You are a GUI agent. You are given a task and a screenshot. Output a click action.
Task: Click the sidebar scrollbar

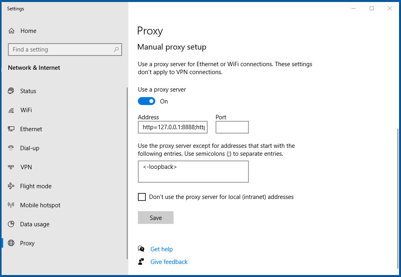pyautogui.click(x=127, y=174)
